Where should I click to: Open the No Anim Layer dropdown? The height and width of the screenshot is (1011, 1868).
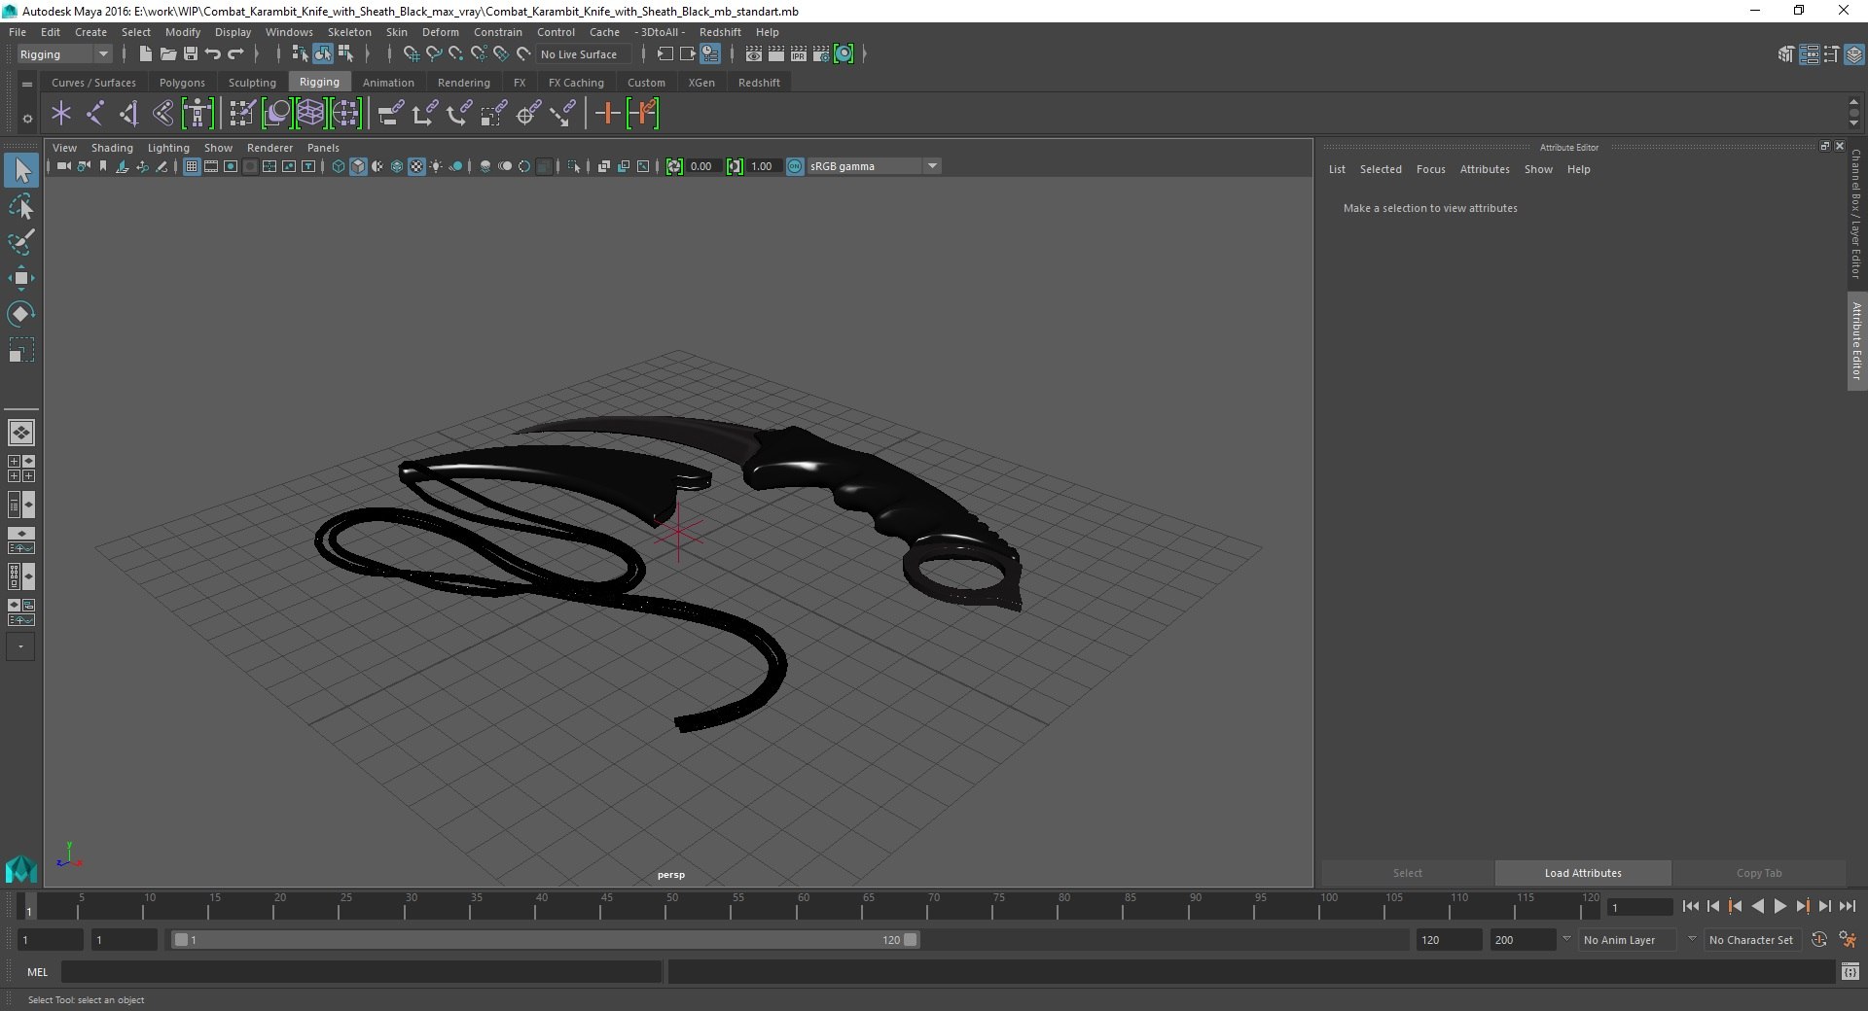pos(1630,940)
